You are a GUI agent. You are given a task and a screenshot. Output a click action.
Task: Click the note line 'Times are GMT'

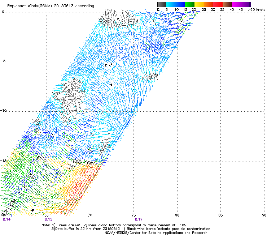tap(114, 225)
